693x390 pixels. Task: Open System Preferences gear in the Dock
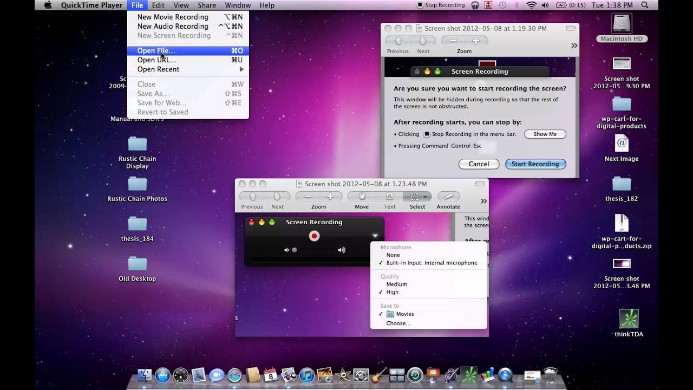point(361,375)
